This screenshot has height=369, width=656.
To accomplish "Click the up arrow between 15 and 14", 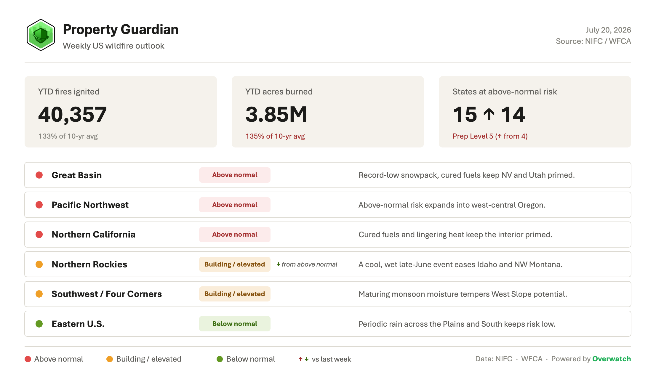I will tap(489, 114).
